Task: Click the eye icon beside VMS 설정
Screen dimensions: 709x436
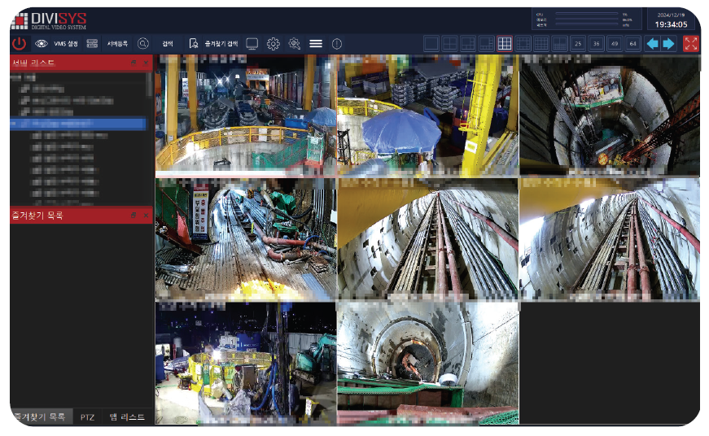Action: click(41, 44)
